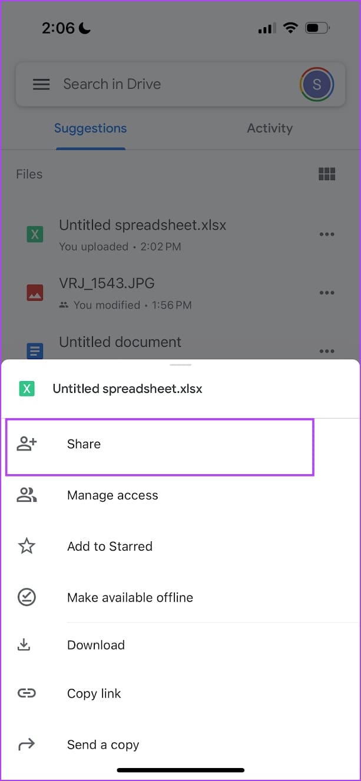
Task: Open the VRJ_1543.JPG image file
Action: (107, 283)
